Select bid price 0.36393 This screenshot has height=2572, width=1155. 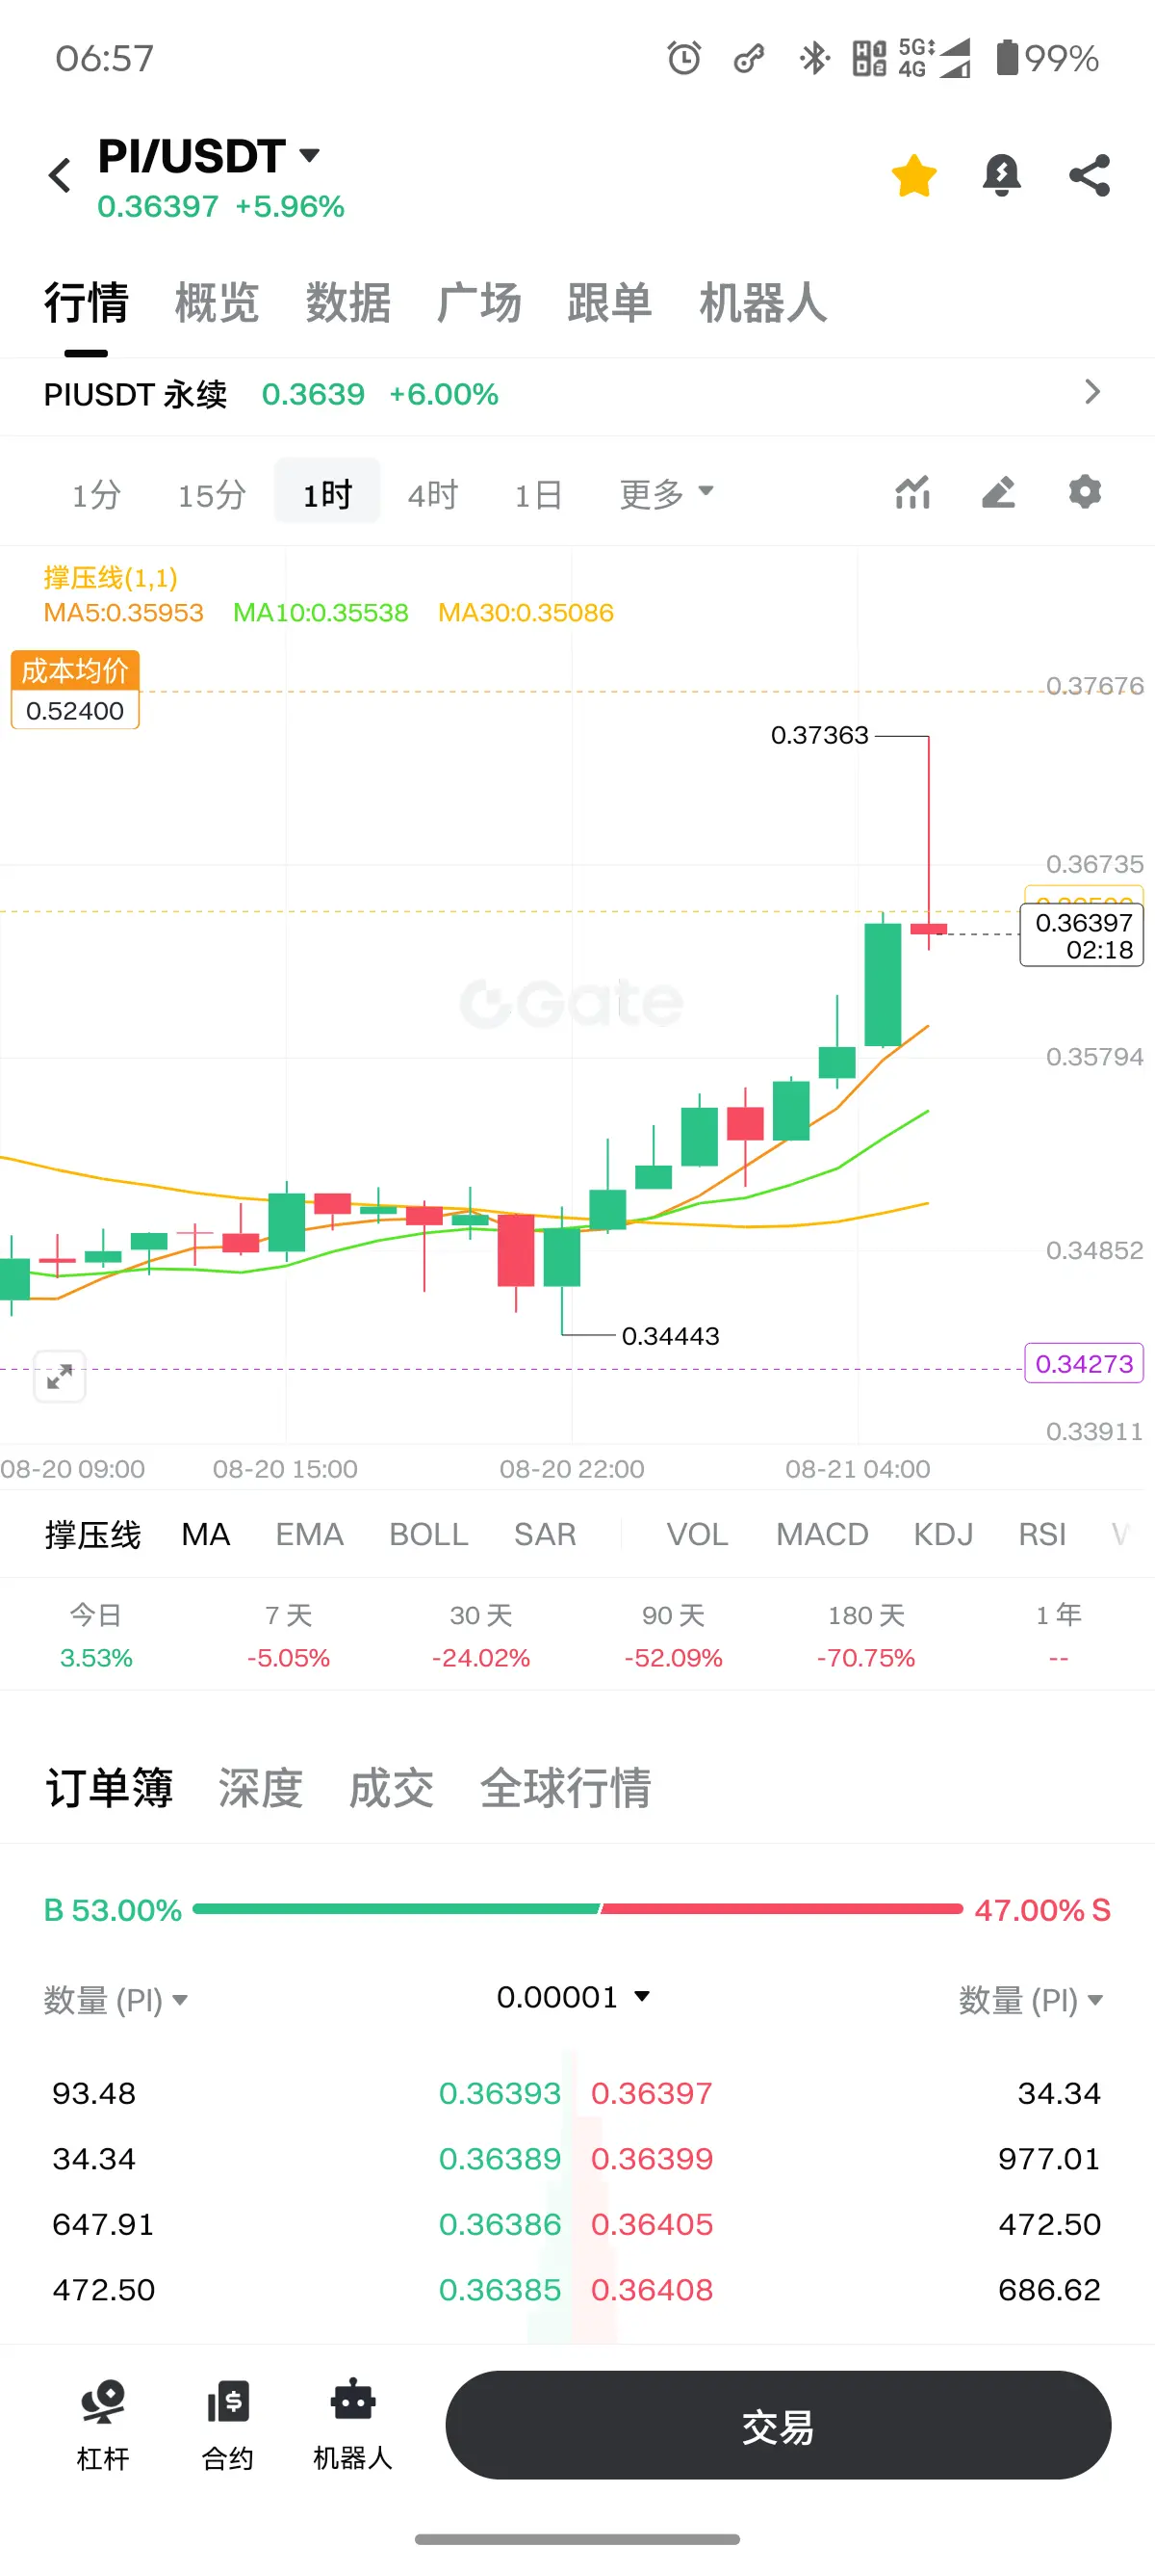(x=500, y=2094)
